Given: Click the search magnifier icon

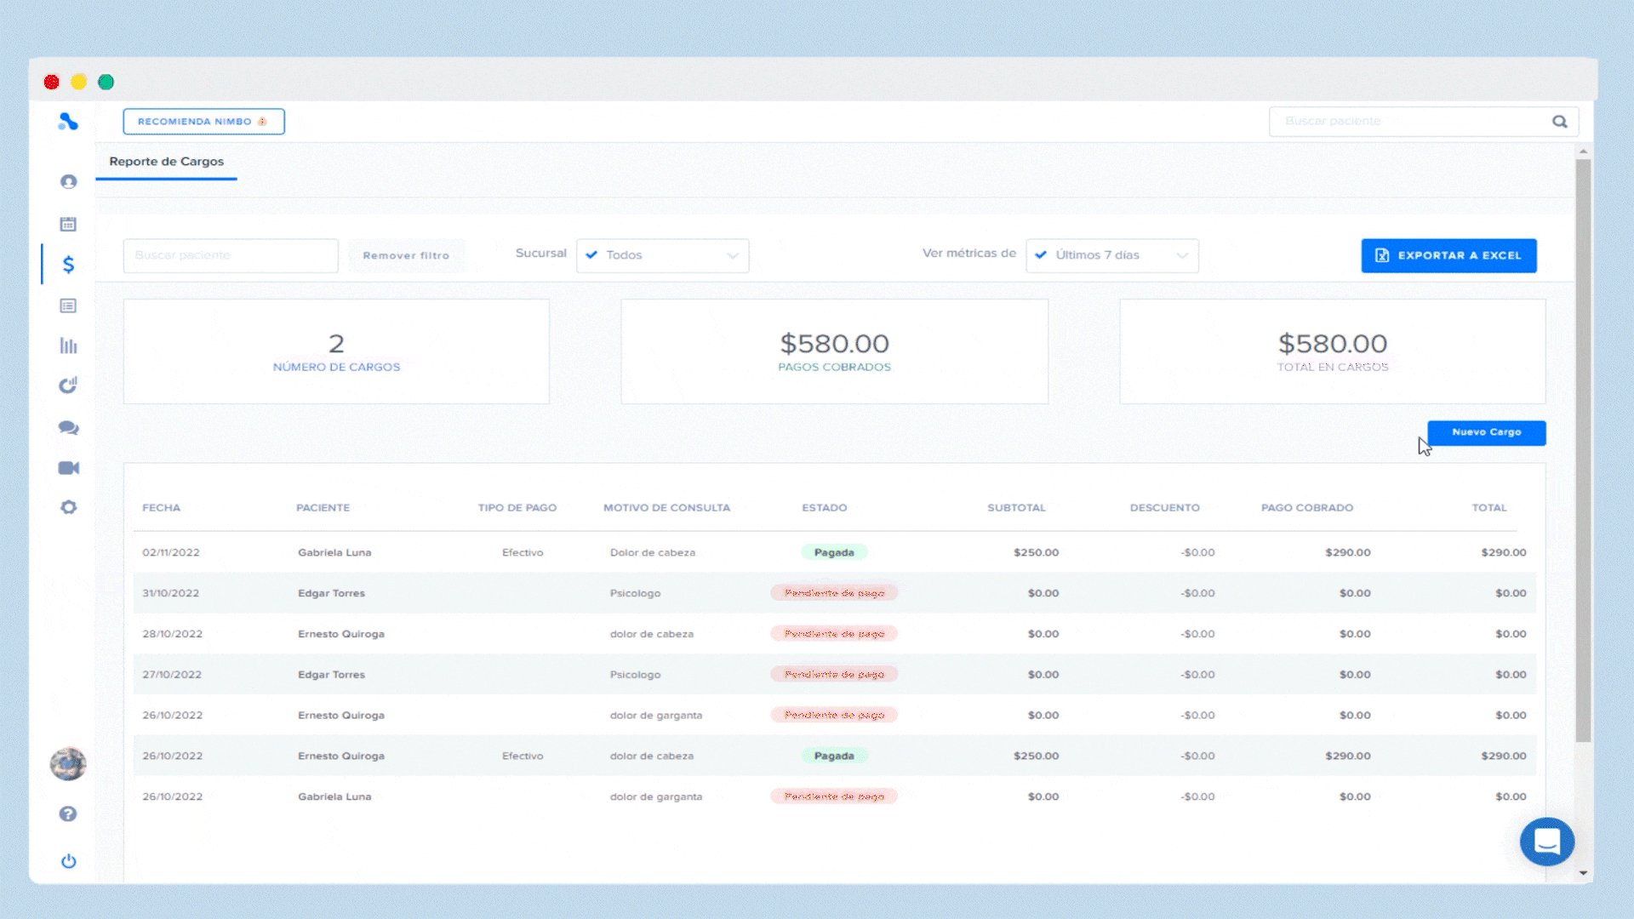Looking at the screenshot, I should [1559, 122].
